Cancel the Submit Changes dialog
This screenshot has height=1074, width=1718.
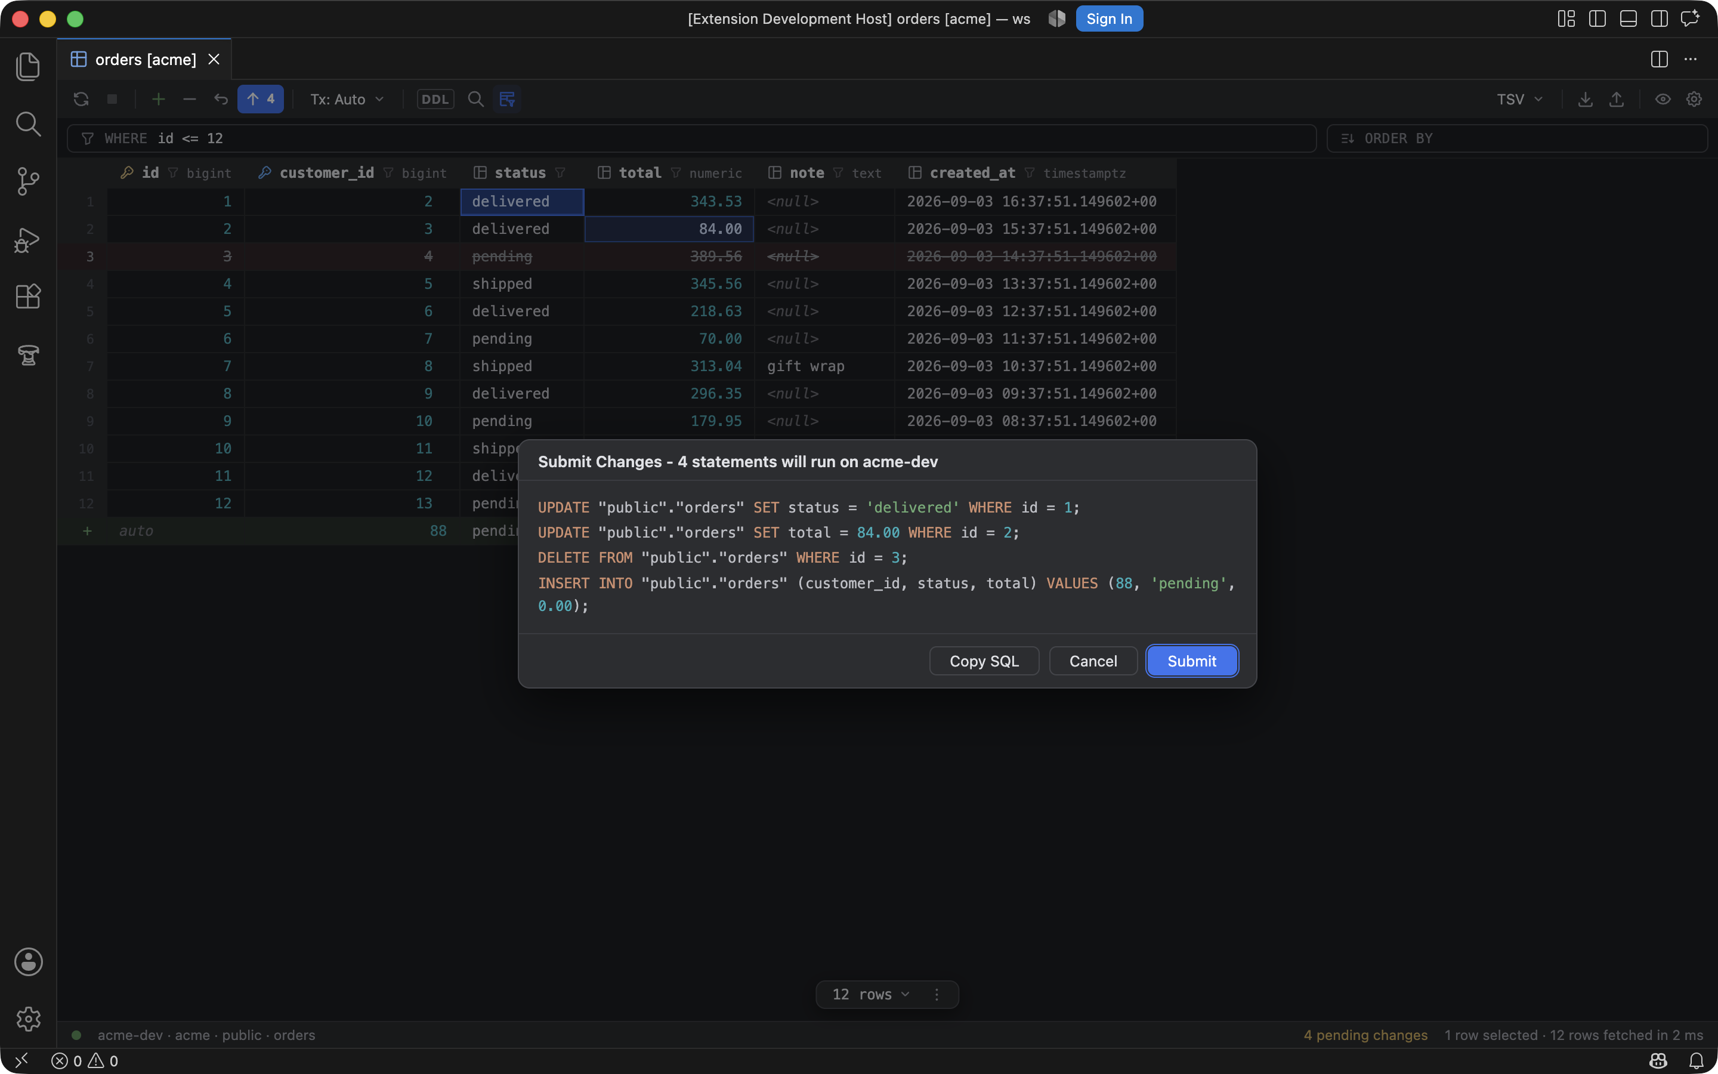tap(1093, 661)
